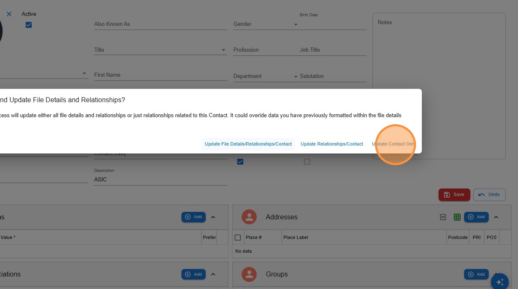Viewport: 518px width, 289px height.
Task: Select all addresses checkbox in header
Action: (x=238, y=238)
